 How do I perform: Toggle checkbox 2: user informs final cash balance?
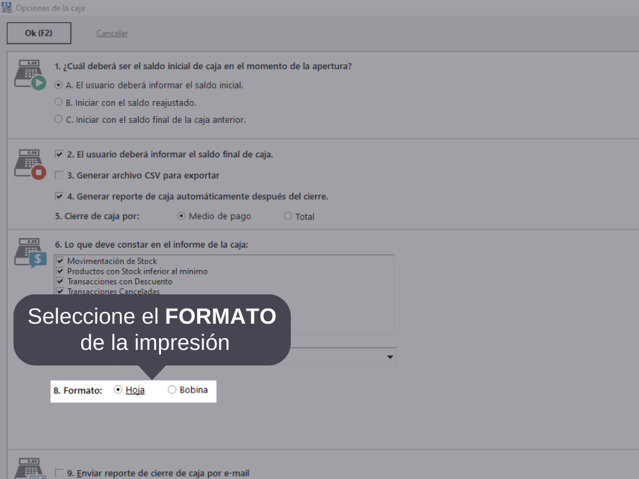point(59,154)
